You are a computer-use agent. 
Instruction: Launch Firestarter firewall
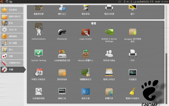pos(62,32)
